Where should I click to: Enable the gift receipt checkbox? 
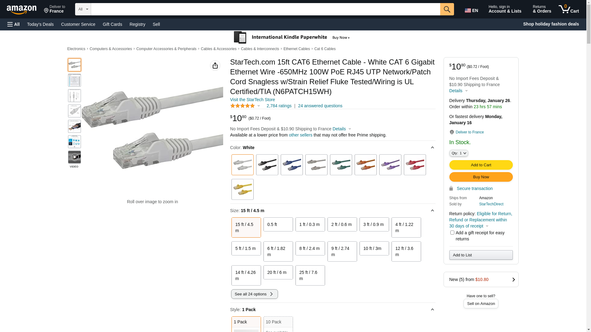click(x=452, y=233)
